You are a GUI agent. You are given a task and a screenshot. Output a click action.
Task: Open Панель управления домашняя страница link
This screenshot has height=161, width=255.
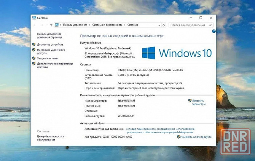51,35
